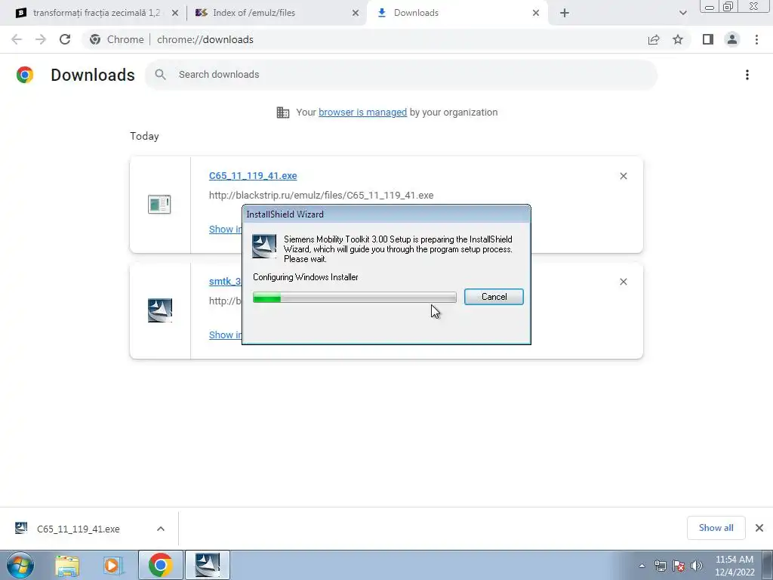The width and height of the screenshot is (773, 580).
Task: Open Windows Explorer from the taskbar
Action: pyautogui.click(x=67, y=566)
